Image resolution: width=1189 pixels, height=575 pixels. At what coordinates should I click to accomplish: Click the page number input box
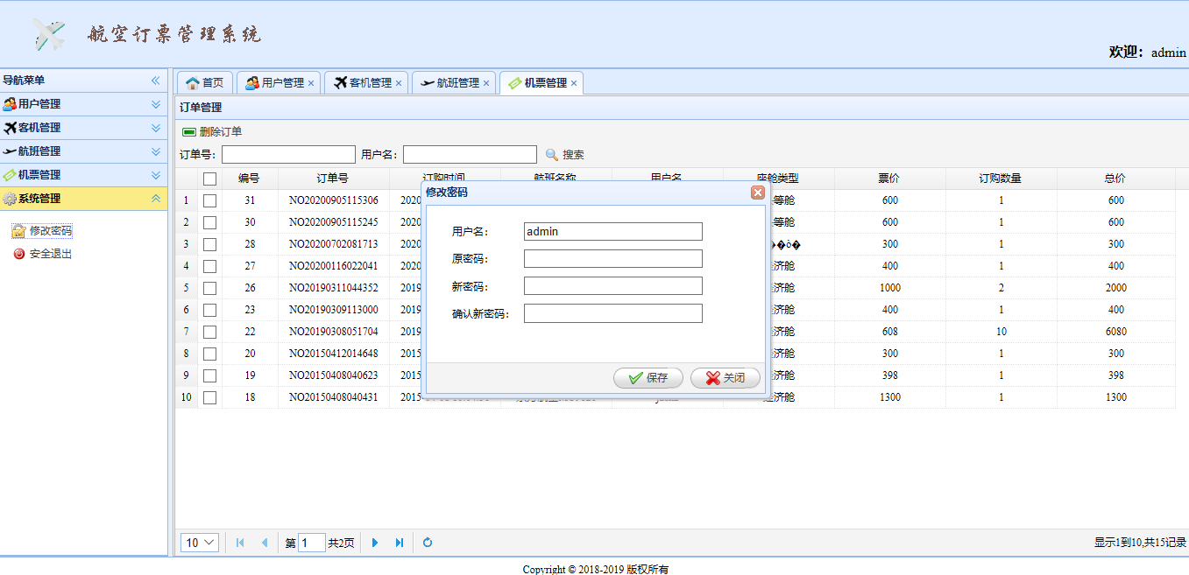click(311, 543)
